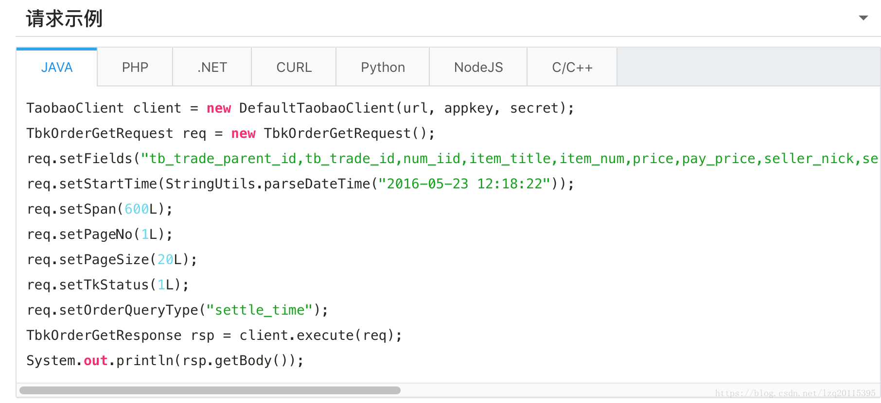Click the 请求示例 heading

(x=64, y=18)
